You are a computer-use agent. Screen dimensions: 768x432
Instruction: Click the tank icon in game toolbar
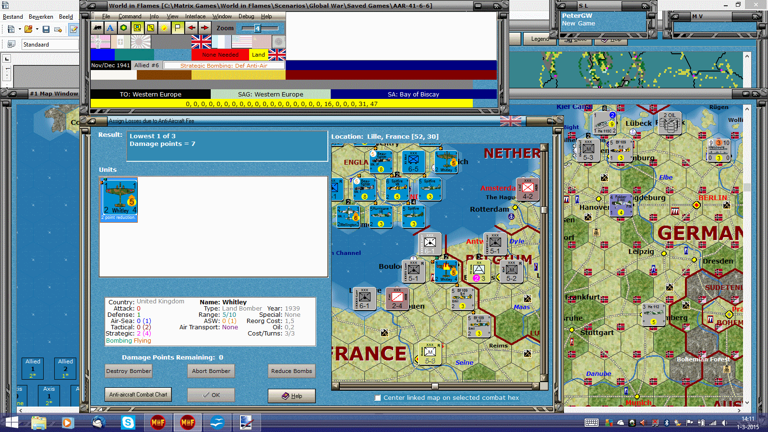coord(97,28)
